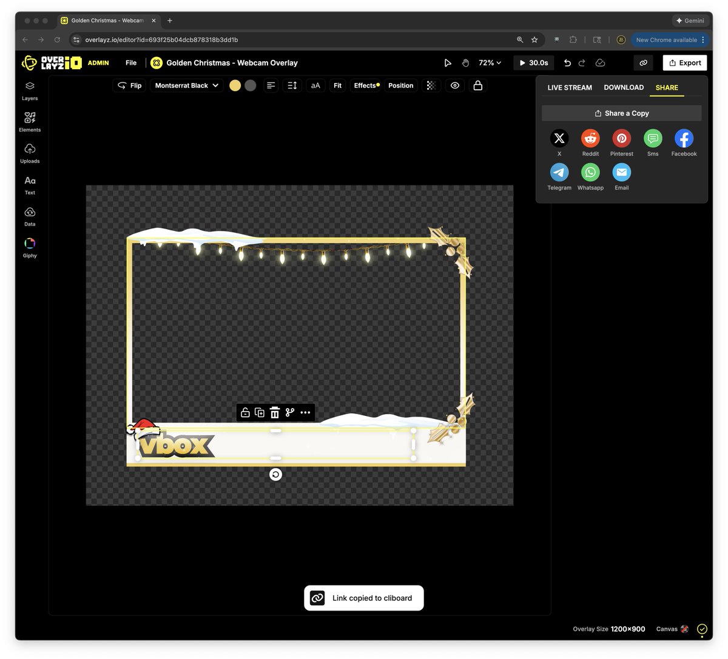Click the yellow check status icon
This screenshot has height=659, width=728.
702,629
